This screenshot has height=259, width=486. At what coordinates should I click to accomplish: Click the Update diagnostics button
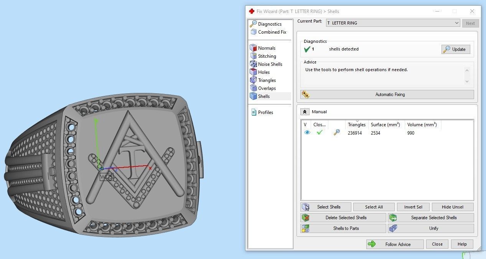coord(456,49)
